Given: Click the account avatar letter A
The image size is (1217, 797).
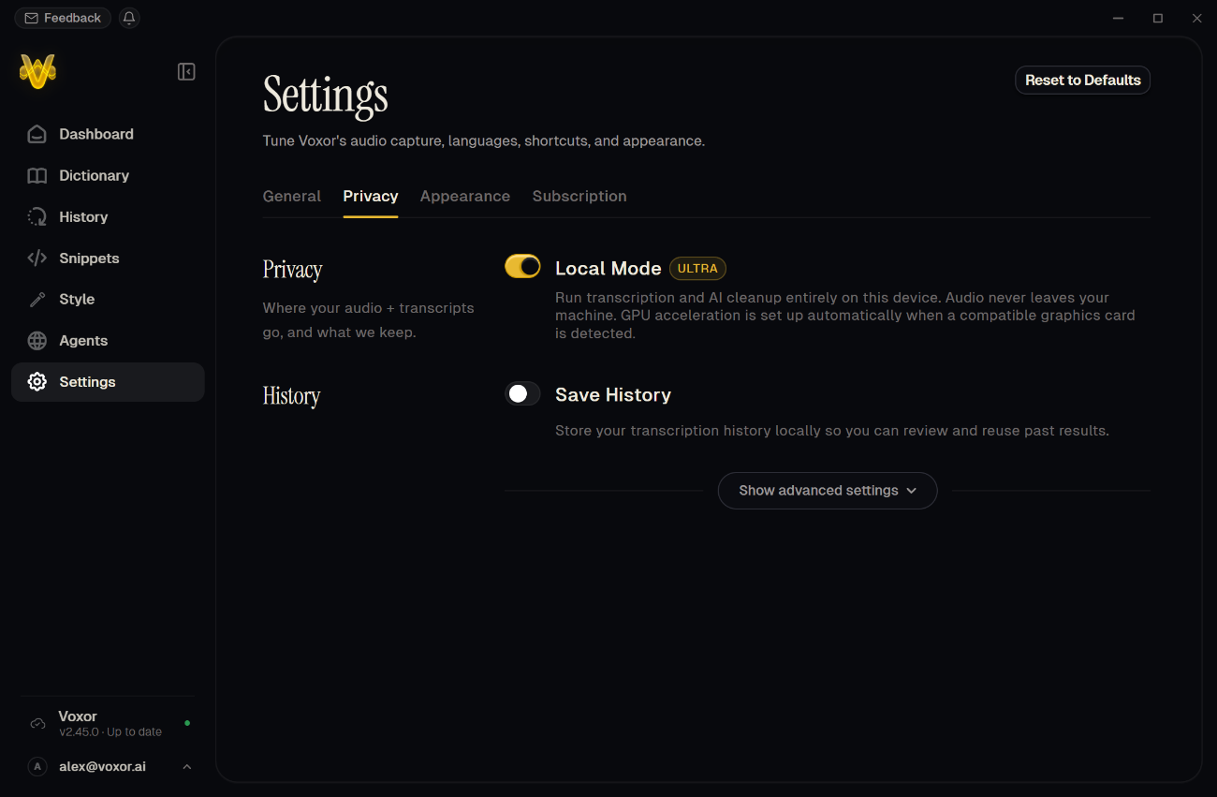Looking at the screenshot, I should (37, 766).
